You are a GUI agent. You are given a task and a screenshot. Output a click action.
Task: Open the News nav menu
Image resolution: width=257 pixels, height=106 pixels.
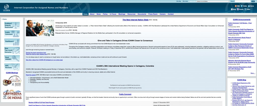click(98, 14)
